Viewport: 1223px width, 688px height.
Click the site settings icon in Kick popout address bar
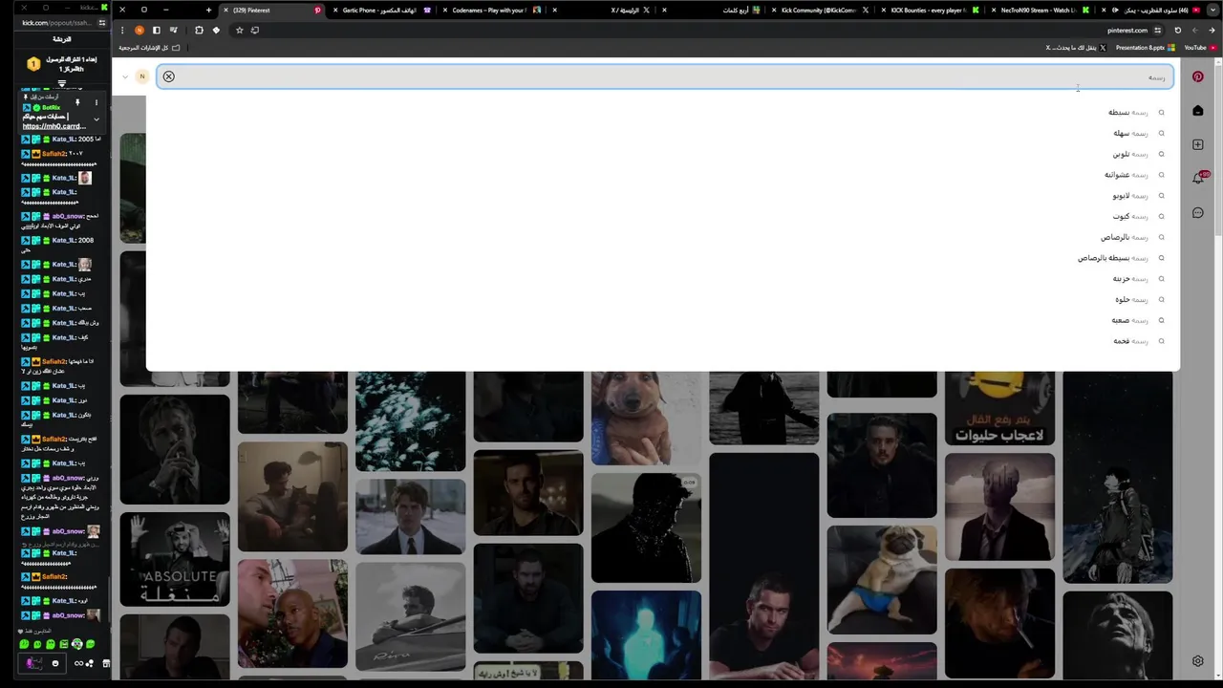(101, 23)
